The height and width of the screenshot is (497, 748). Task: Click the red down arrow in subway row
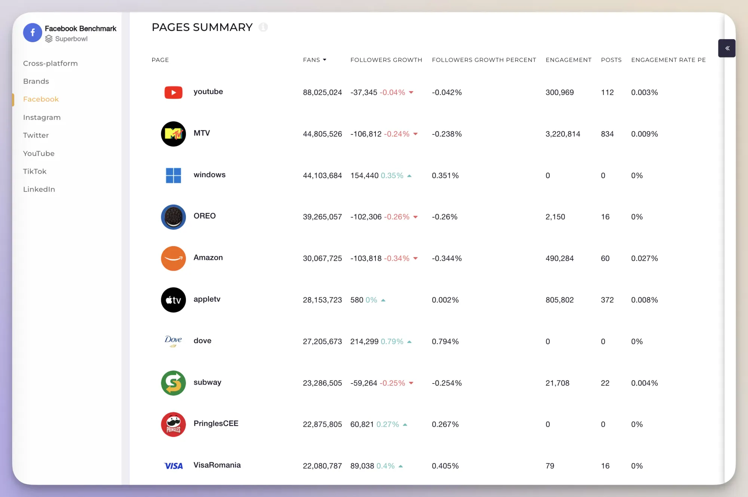(x=411, y=383)
